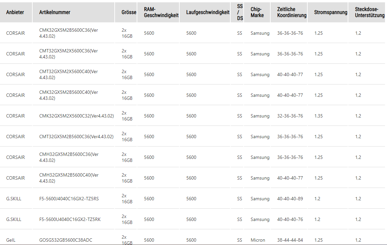Select article GOSG532GB5600C38ADC
387x245 pixels.
click(66, 240)
